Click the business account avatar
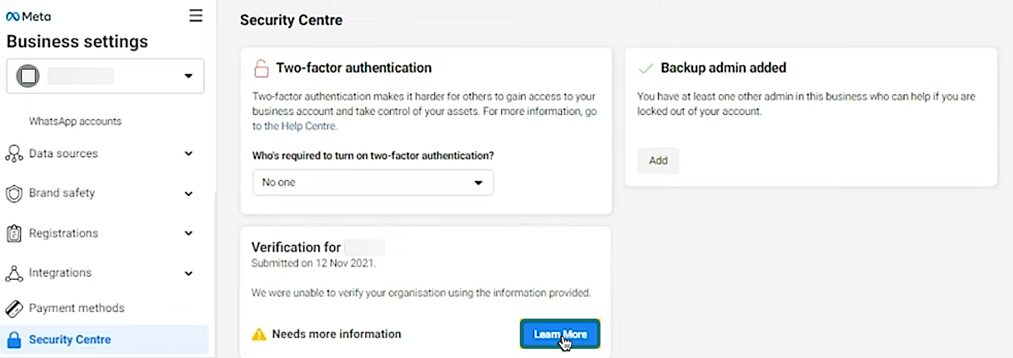Image resolution: width=1013 pixels, height=358 pixels. tap(28, 76)
